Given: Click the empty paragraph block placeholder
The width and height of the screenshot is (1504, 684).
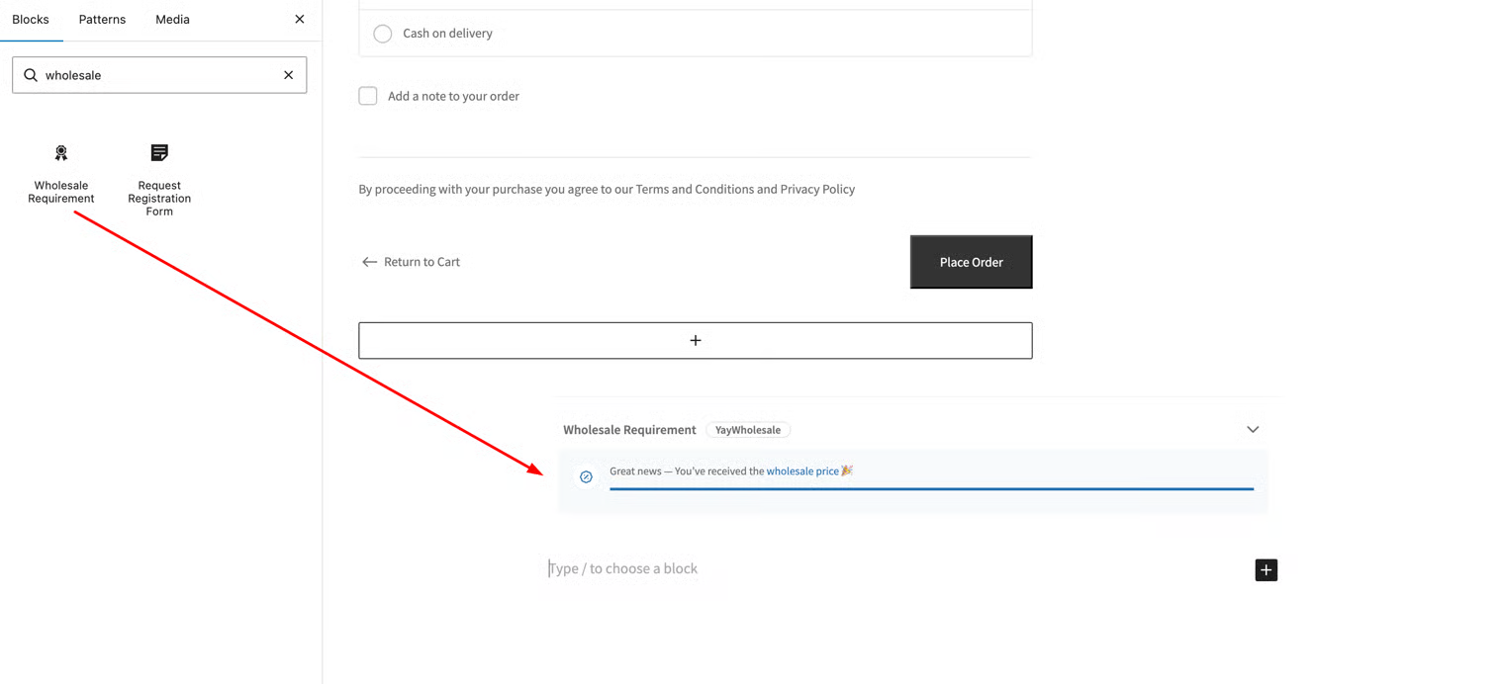Looking at the screenshot, I should 623,569.
